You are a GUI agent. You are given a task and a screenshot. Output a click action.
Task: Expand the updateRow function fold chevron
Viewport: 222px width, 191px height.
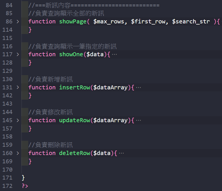coord(18,120)
